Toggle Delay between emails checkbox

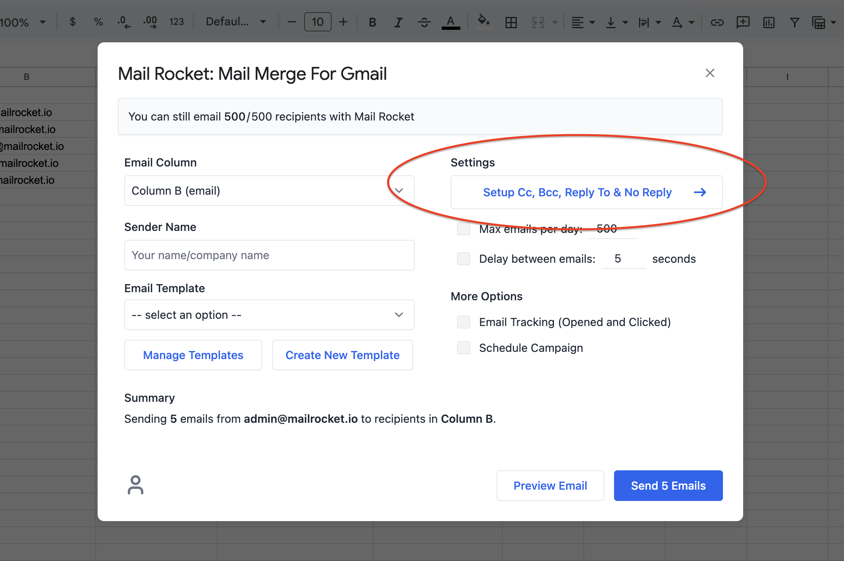point(464,259)
